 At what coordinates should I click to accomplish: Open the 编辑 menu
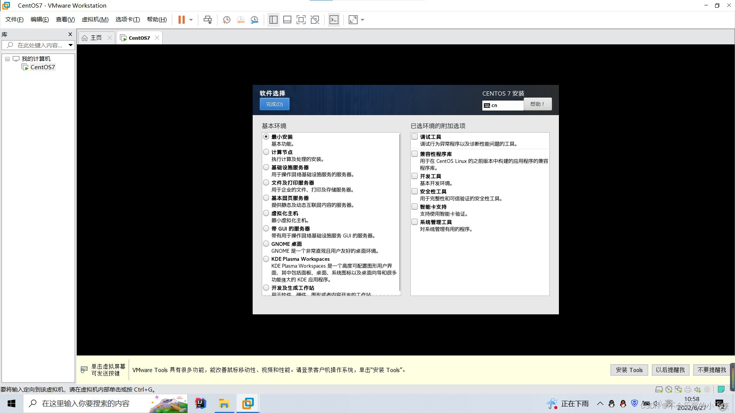click(x=40, y=20)
